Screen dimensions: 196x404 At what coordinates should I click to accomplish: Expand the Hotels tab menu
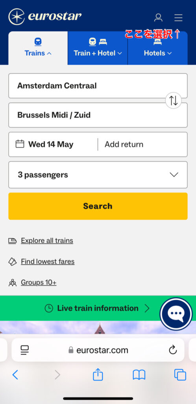157,48
